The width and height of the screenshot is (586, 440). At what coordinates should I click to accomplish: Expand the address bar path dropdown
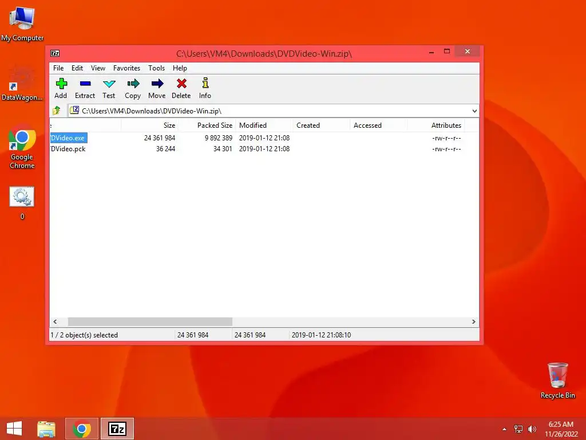(474, 111)
